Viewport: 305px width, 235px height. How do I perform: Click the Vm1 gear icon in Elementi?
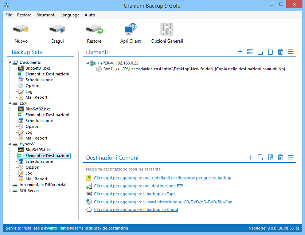pos(99,69)
